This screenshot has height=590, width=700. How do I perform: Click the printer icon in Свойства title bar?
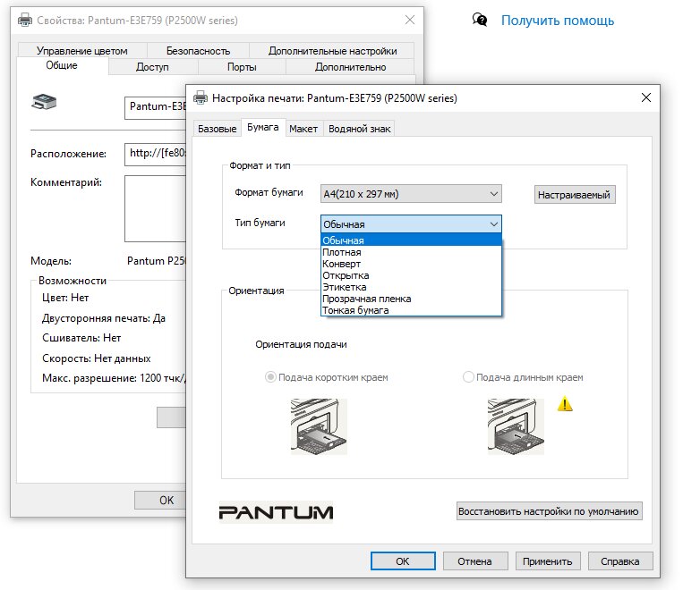24,20
